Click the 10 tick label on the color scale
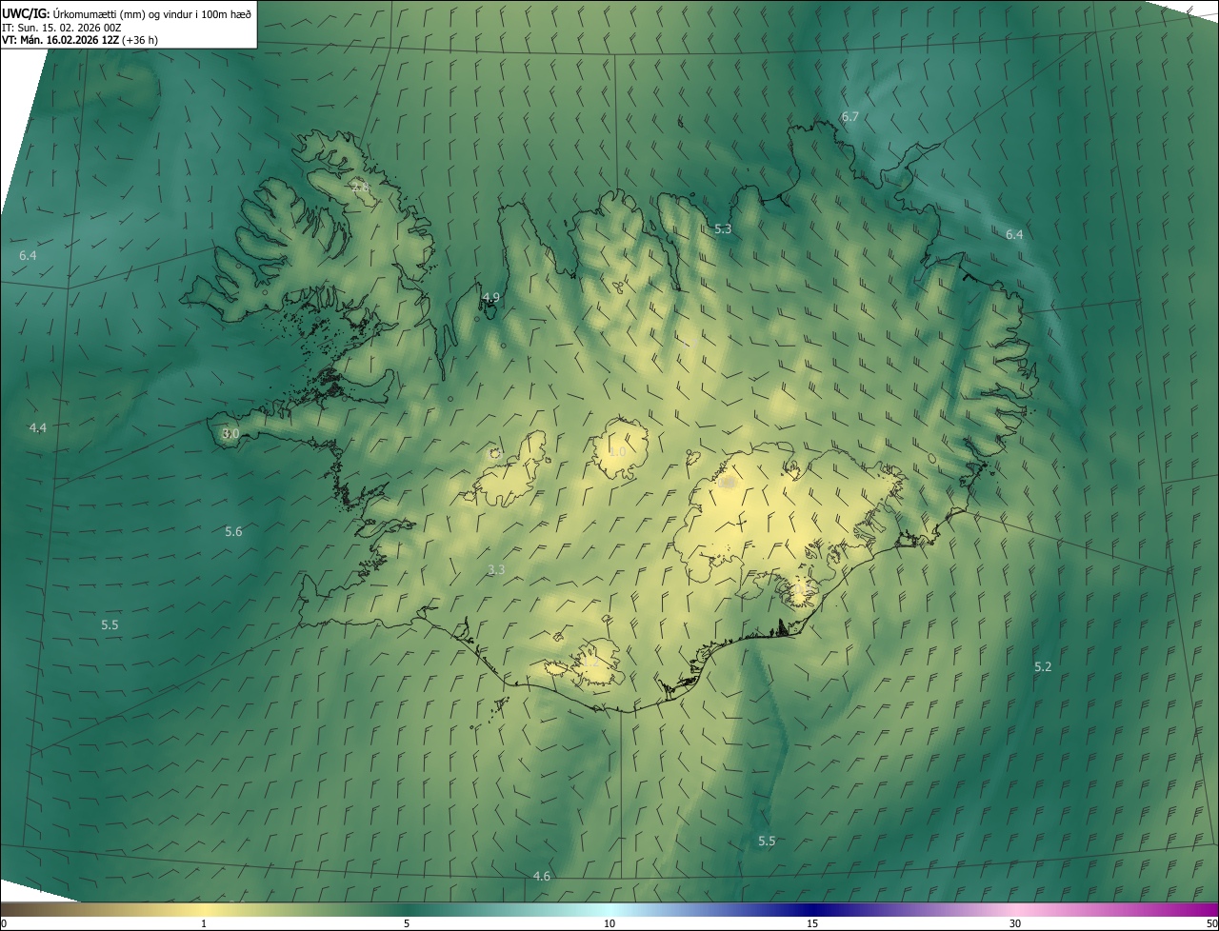 click(609, 923)
